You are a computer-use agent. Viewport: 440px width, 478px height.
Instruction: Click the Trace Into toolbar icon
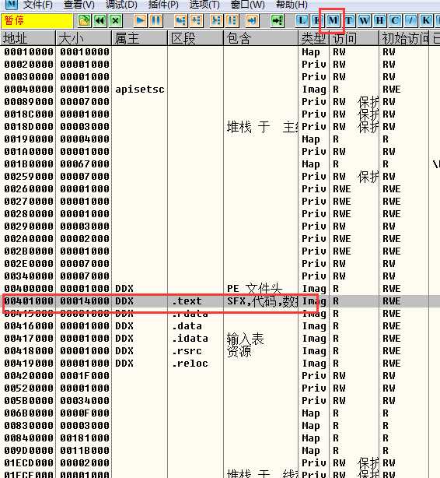coord(216,21)
